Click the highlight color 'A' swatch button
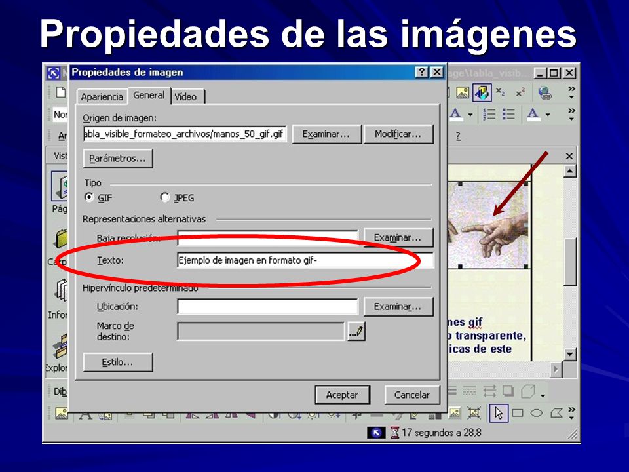This screenshot has height=472, width=629. coord(456,114)
